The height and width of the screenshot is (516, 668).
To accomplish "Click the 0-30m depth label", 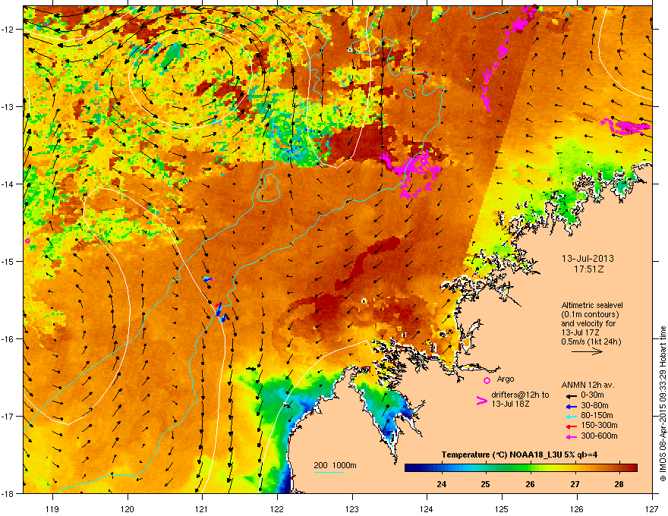I will [592, 395].
